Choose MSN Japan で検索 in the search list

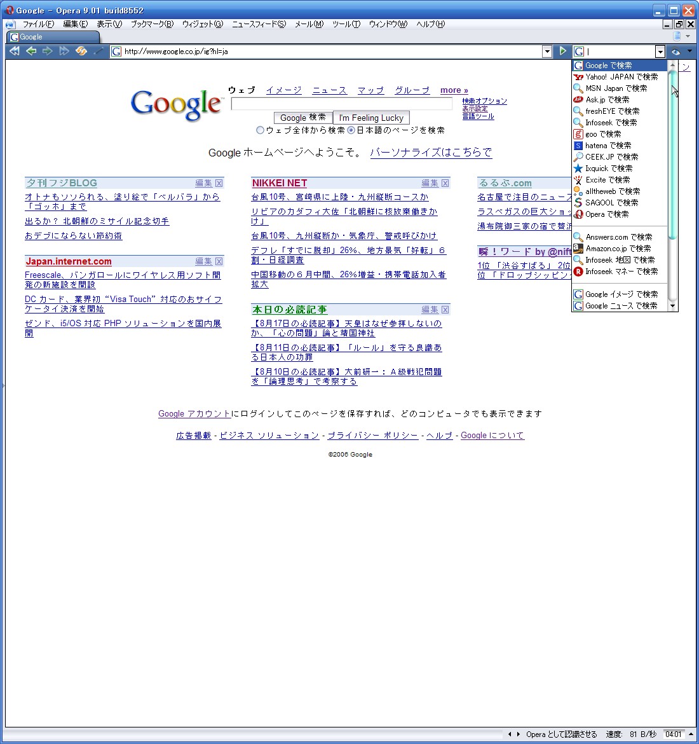tap(620, 88)
